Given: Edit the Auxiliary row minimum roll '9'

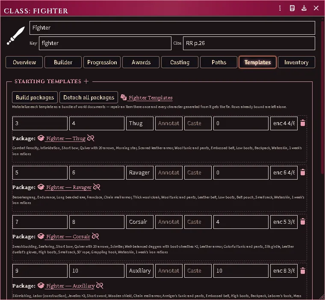Looking at the screenshot, I should tap(40, 271).
